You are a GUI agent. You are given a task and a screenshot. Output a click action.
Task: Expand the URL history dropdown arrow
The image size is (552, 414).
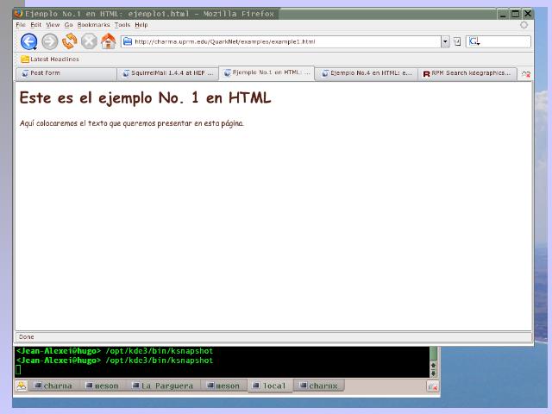point(445,41)
